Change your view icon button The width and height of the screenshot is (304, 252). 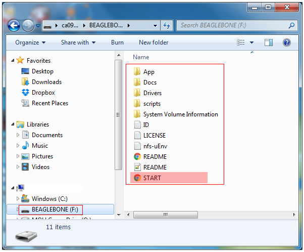click(241, 43)
